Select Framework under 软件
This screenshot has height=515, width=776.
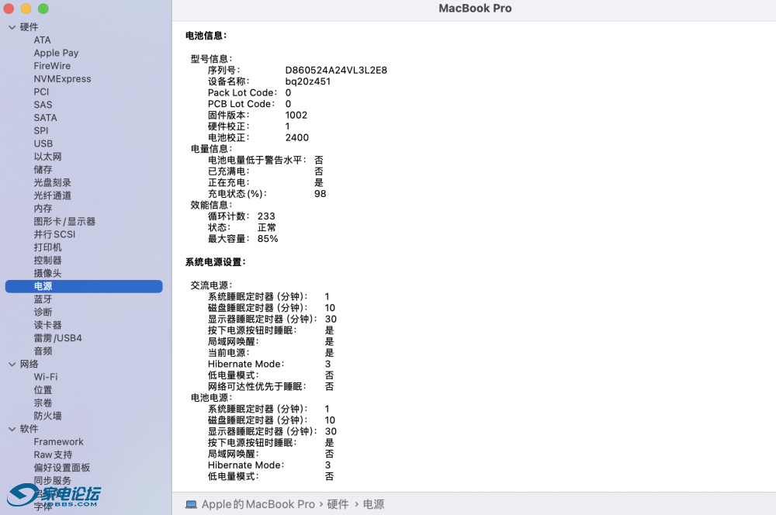(58, 442)
